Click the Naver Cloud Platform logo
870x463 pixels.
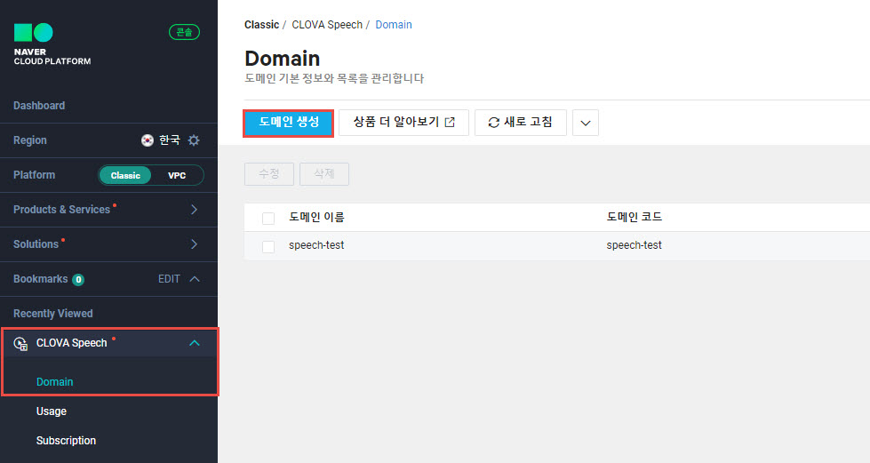click(52, 44)
